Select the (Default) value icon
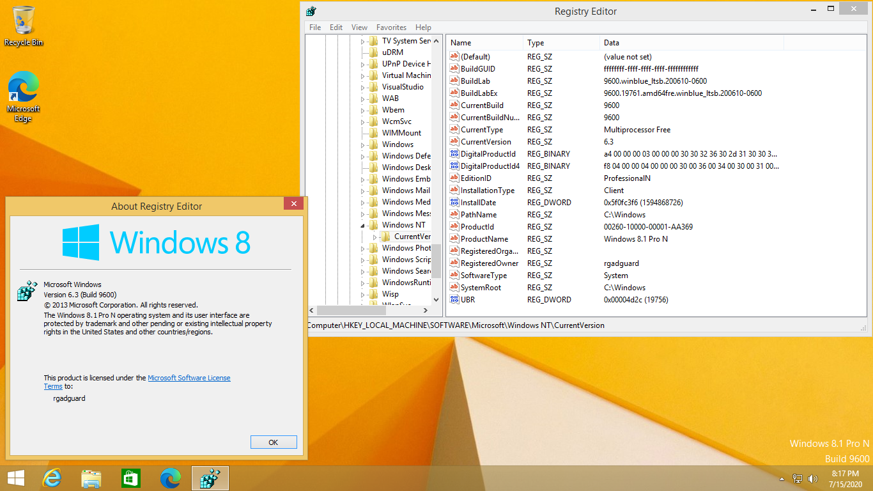The width and height of the screenshot is (873, 491). 454,57
